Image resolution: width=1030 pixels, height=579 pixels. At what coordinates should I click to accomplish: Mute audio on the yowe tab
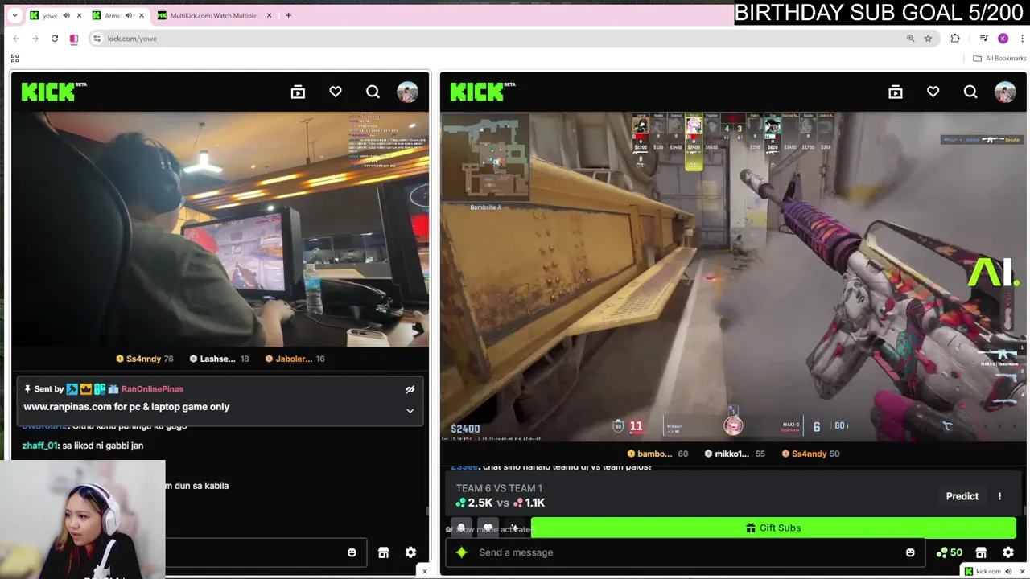coord(66,15)
